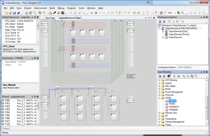Expand the Timers folder
The height and width of the screenshot is (136, 210).
tap(159, 125)
